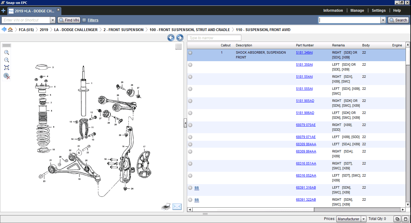Add part 5181 906AD with plus icon

[190, 113]
